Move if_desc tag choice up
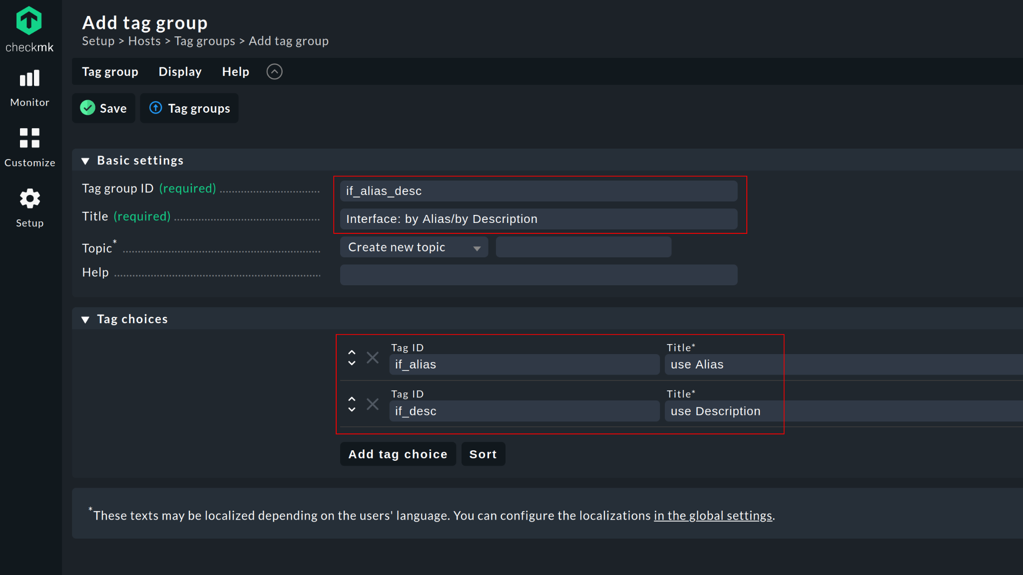 (352, 398)
